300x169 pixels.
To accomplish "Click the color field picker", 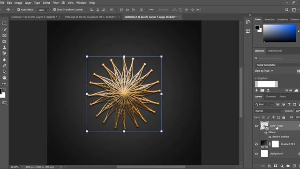I will 280,33.
